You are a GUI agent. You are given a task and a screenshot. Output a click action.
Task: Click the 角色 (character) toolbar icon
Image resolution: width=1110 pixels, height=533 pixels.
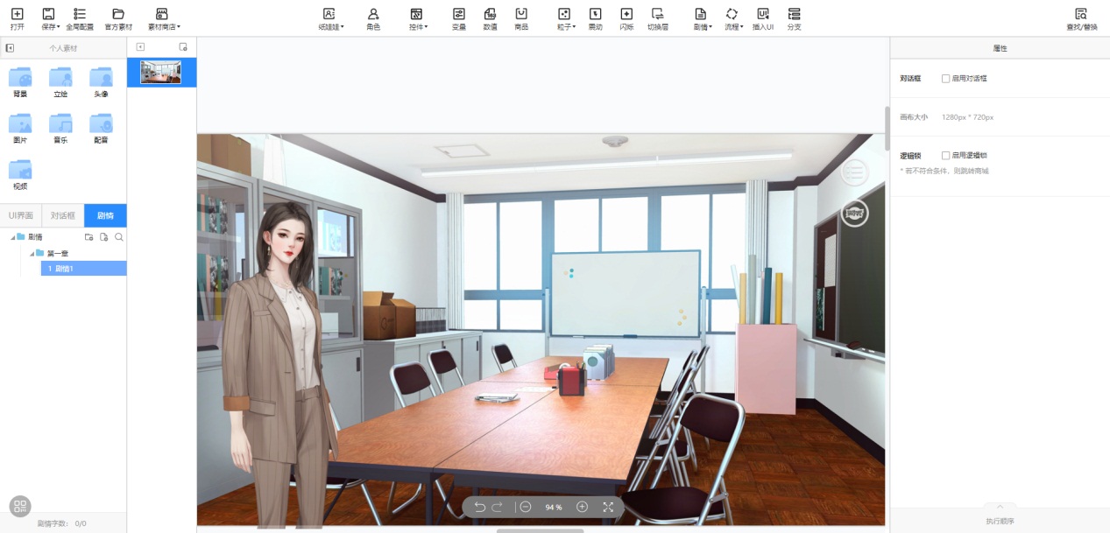pyautogui.click(x=373, y=18)
